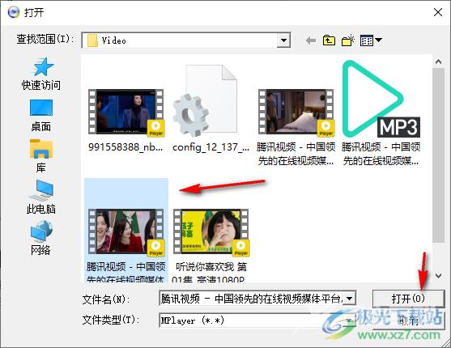The width and height of the screenshot is (451, 348).
Task: Open the view menu icon
Action: pyautogui.click(x=371, y=40)
